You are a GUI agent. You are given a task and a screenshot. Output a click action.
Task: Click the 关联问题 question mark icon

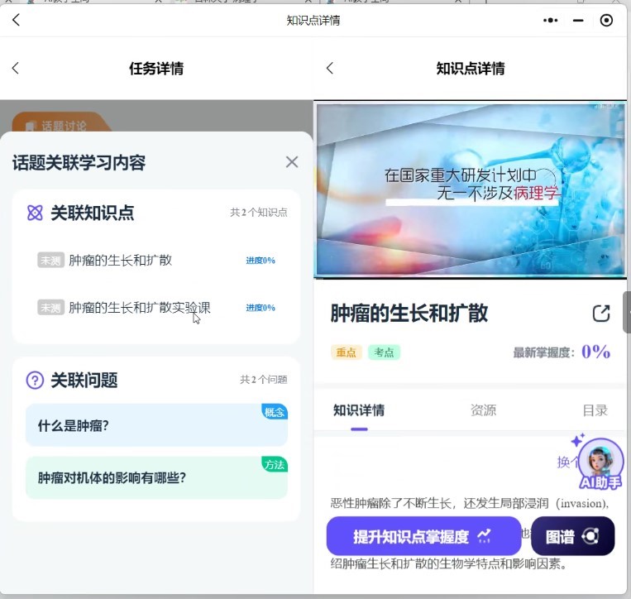click(35, 381)
